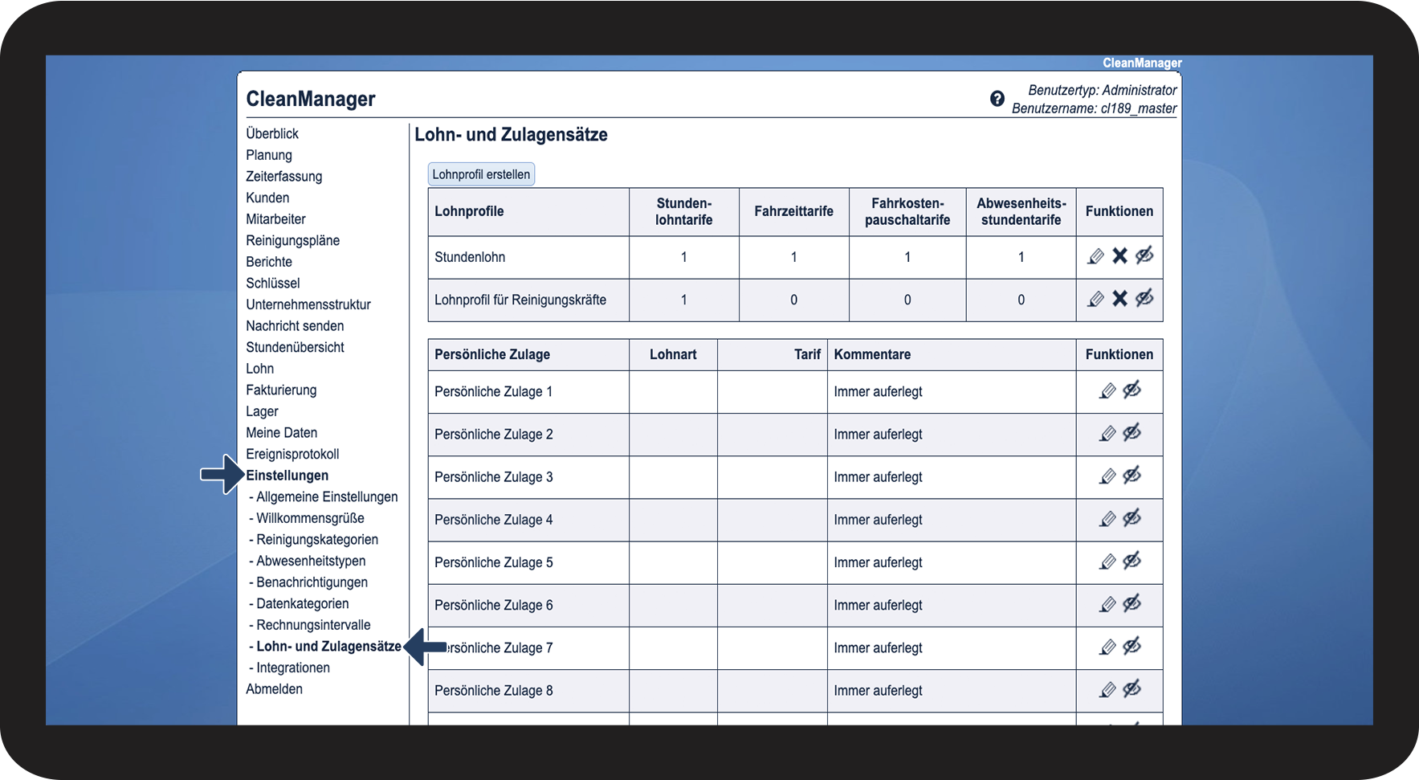Click the Persönliche Zulage 1 row label
This screenshot has height=780, width=1419.
(x=493, y=392)
